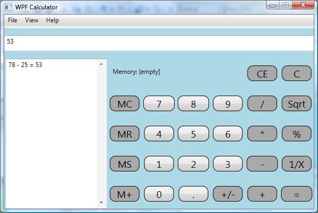Screen dimensions: 318x213
Task: Click the percent (%) button
Action: point(297,134)
